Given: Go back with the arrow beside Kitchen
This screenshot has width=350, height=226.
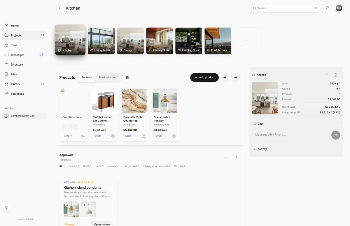Looking at the screenshot, I should pos(60,8).
